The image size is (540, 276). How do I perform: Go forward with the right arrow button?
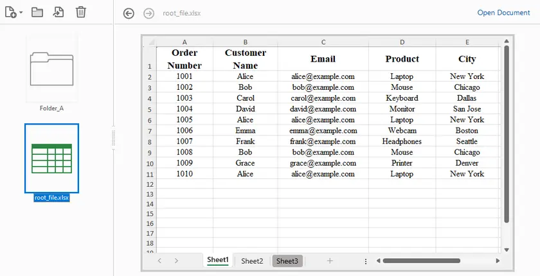(x=148, y=13)
